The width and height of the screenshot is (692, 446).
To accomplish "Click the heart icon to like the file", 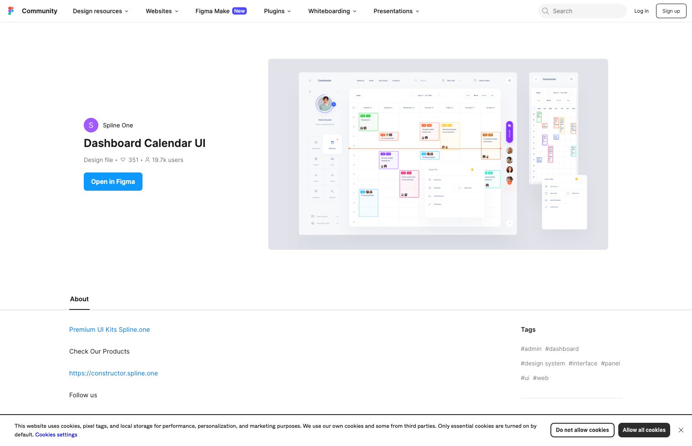I will tap(123, 160).
